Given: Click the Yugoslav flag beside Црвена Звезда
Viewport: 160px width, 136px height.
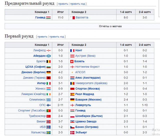Looking at the screenshot, I should tap(72, 122).
